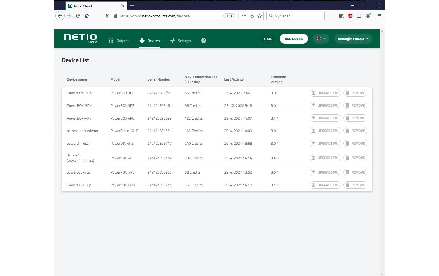Upgrade firmware for PowerPDU-8QS

(x=325, y=185)
